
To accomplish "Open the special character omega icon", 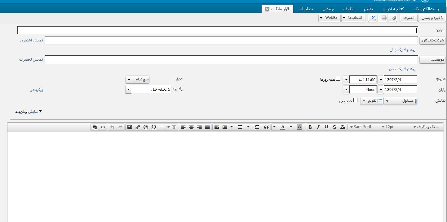I will point(154,127).
